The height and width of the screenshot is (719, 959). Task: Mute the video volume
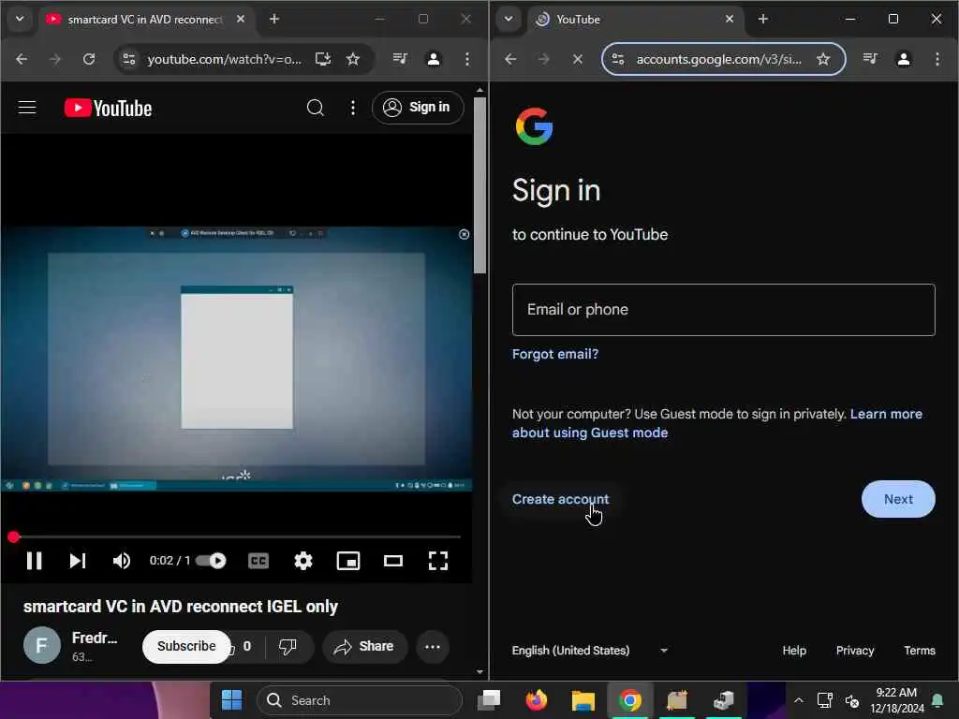pos(121,561)
